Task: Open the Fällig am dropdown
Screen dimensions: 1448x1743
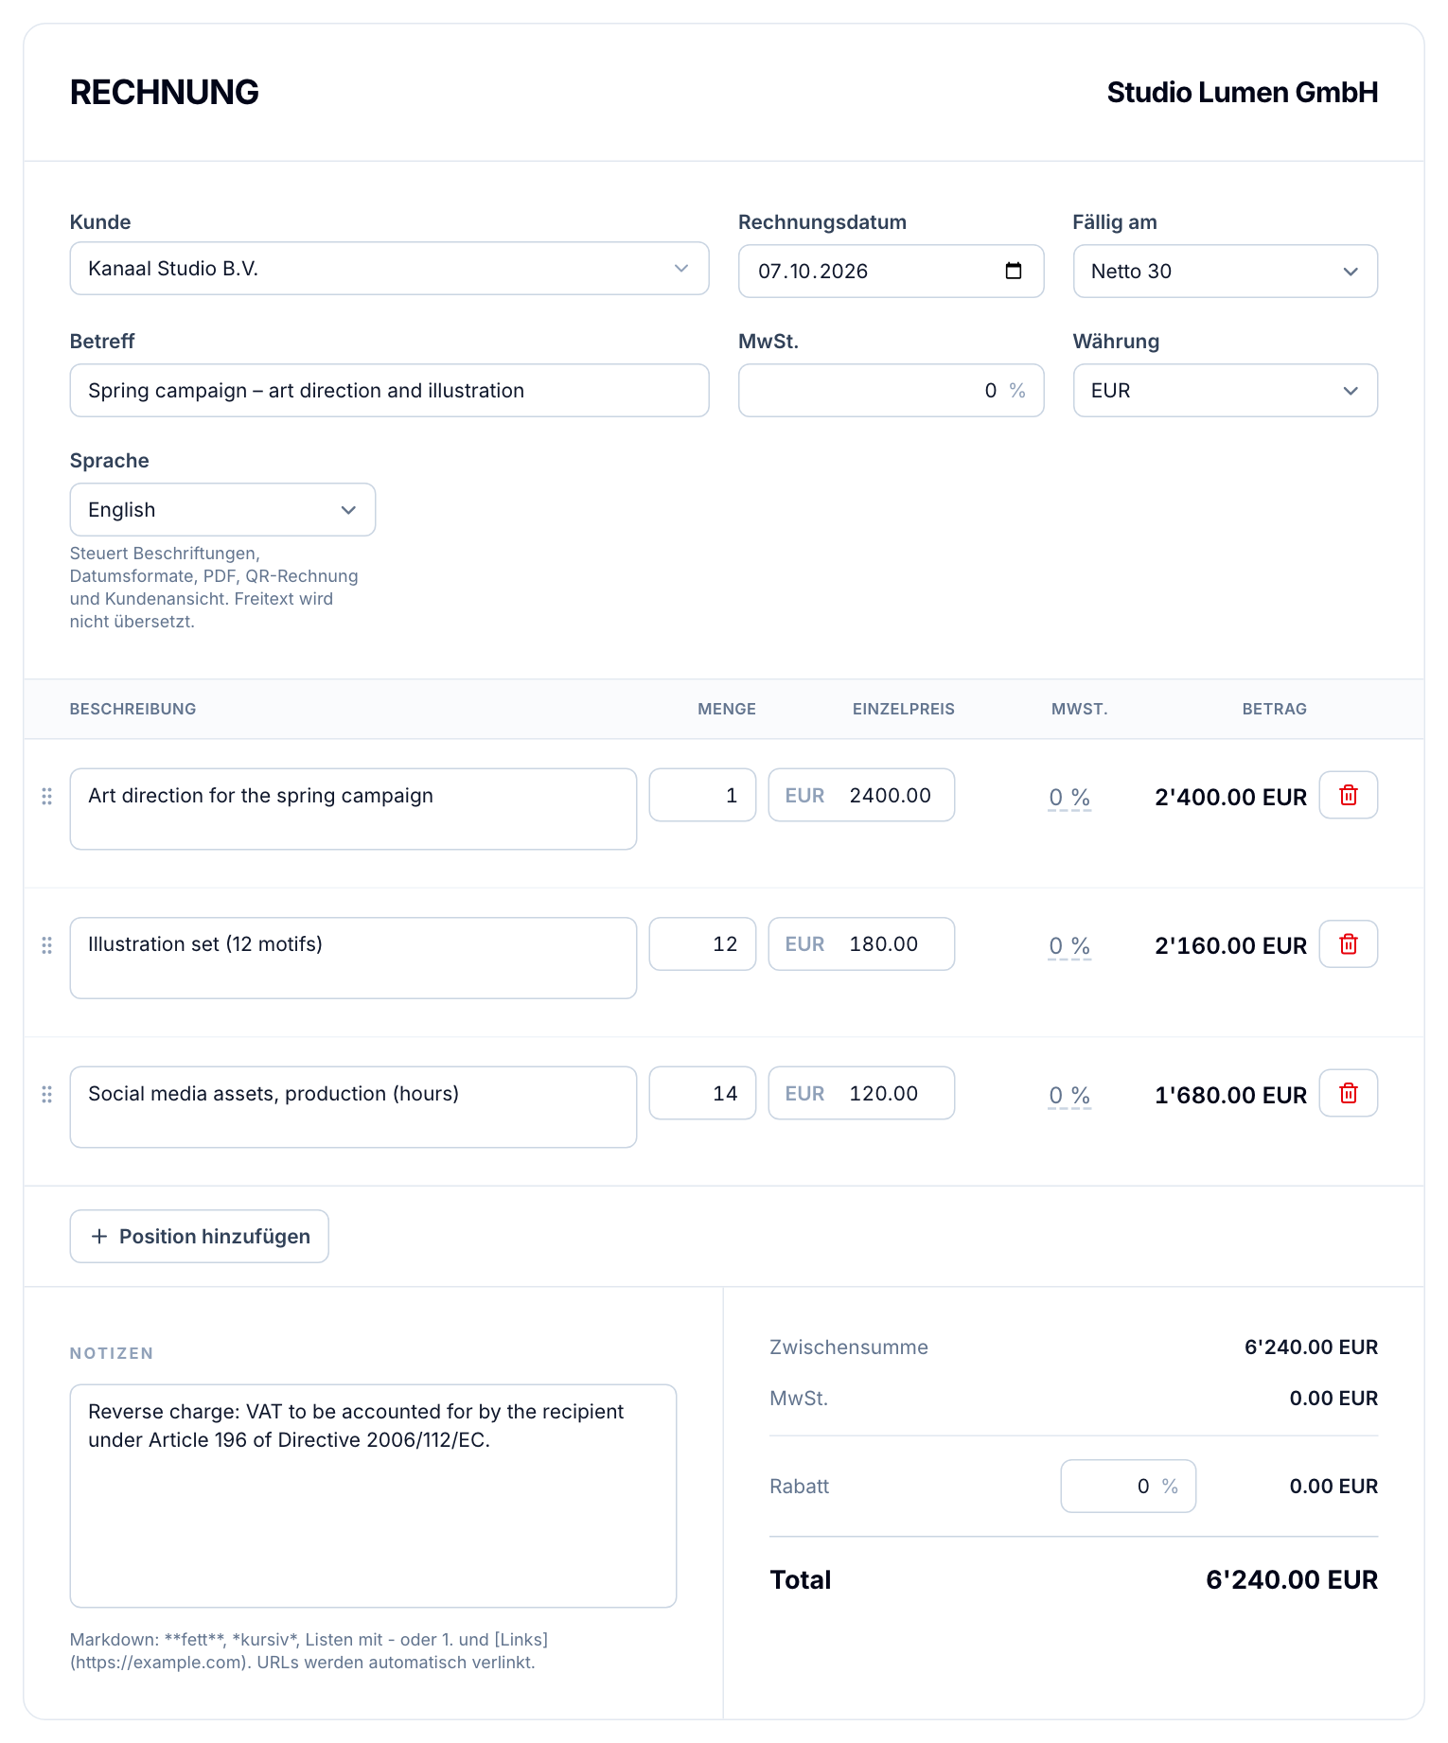Action: 1225,271
